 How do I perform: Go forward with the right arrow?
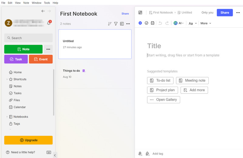pyautogui.click(x=49, y=11)
